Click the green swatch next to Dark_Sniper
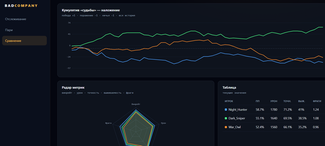325x146 pixels. coord(226,119)
